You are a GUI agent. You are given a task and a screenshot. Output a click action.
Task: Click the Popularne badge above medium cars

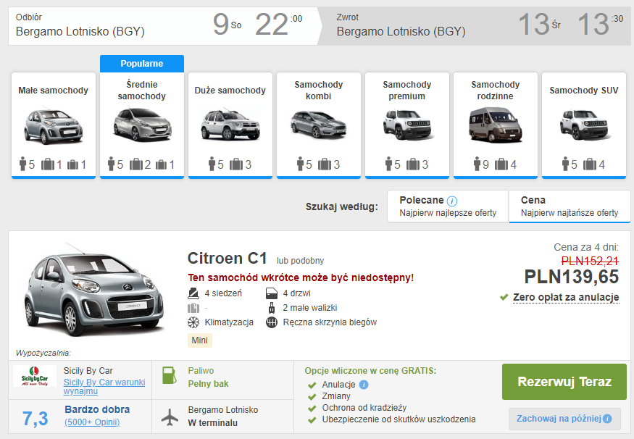pos(142,64)
